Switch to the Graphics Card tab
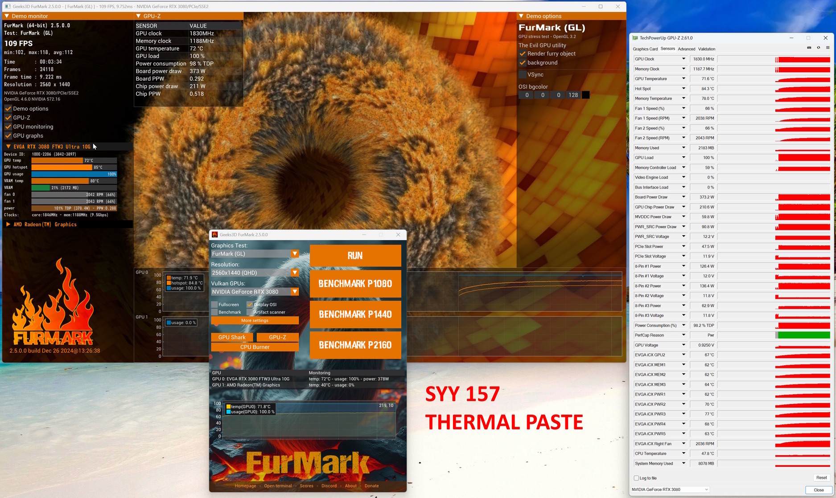The width and height of the screenshot is (836, 498). tap(645, 49)
